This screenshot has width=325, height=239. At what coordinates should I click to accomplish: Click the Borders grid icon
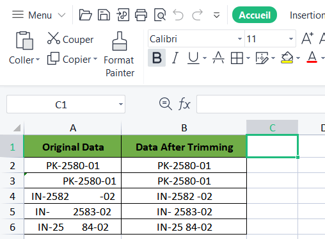(237, 58)
